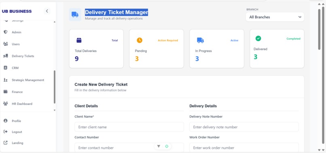Open the Landing link
The height and width of the screenshot is (153, 326).
click(17, 143)
